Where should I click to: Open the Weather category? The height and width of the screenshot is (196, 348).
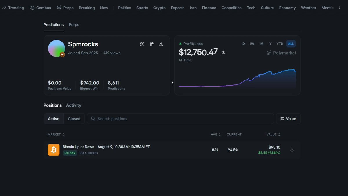[309, 8]
